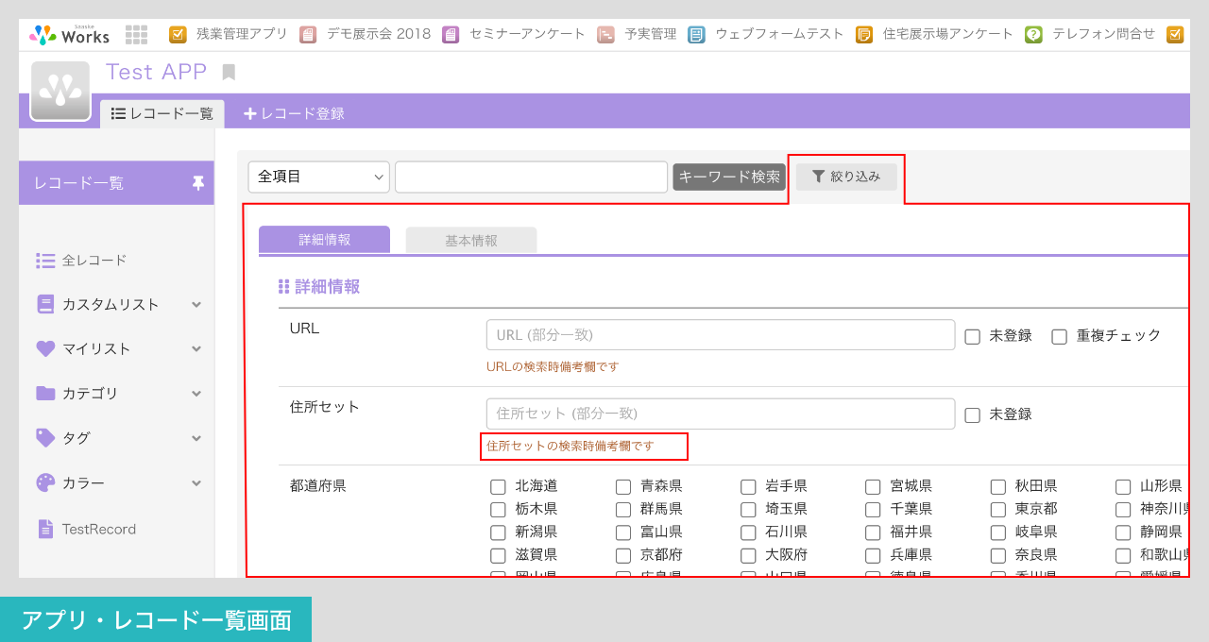Image resolution: width=1209 pixels, height=642 pixels.
Task: Click the TestRecord document icon
Action: (45, 529)
